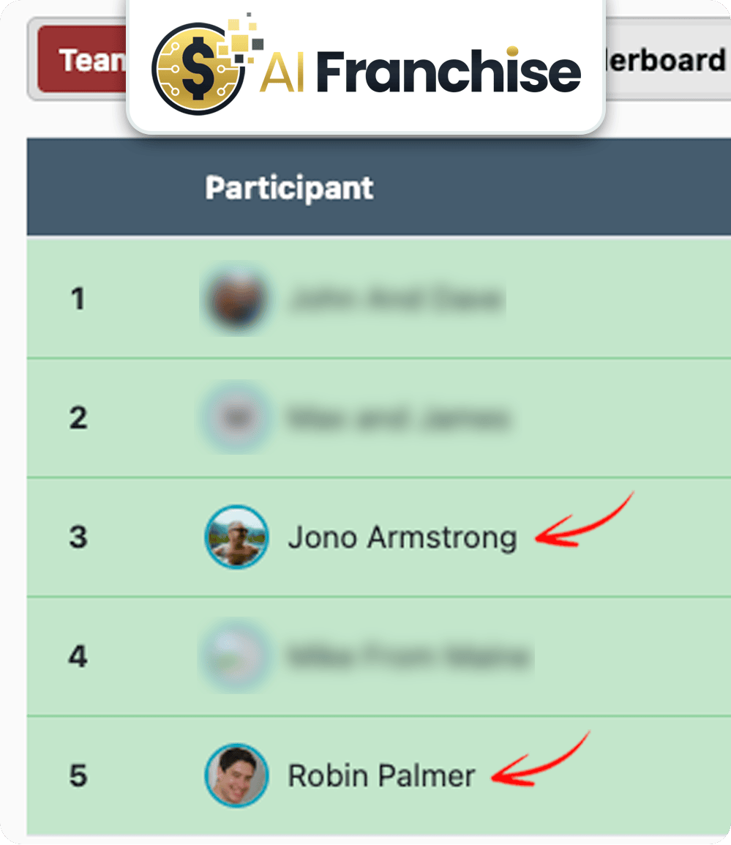Select the blurred name in rank 1
The width and height of the screenshot is (731, 845).
[x=397, y=299]
